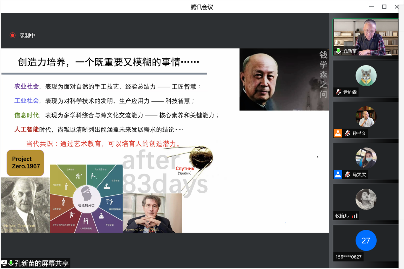Click the green mic icon in screen-share label
The height and width of the screenshot is (269, 404).
11,263
